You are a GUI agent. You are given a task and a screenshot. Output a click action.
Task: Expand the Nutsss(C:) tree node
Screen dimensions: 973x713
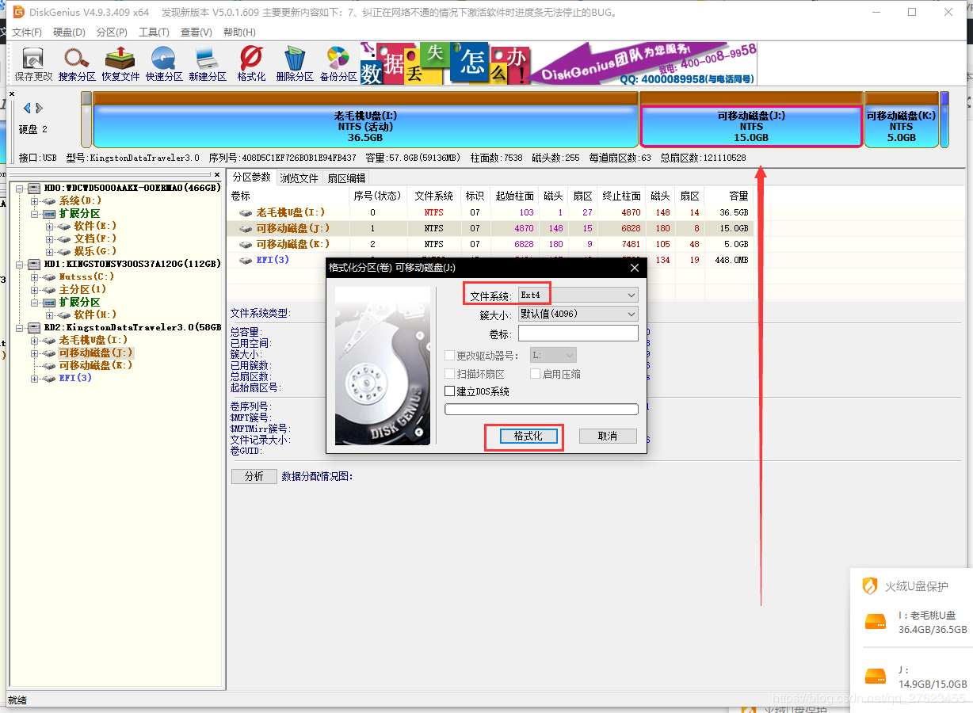point(35,276)
